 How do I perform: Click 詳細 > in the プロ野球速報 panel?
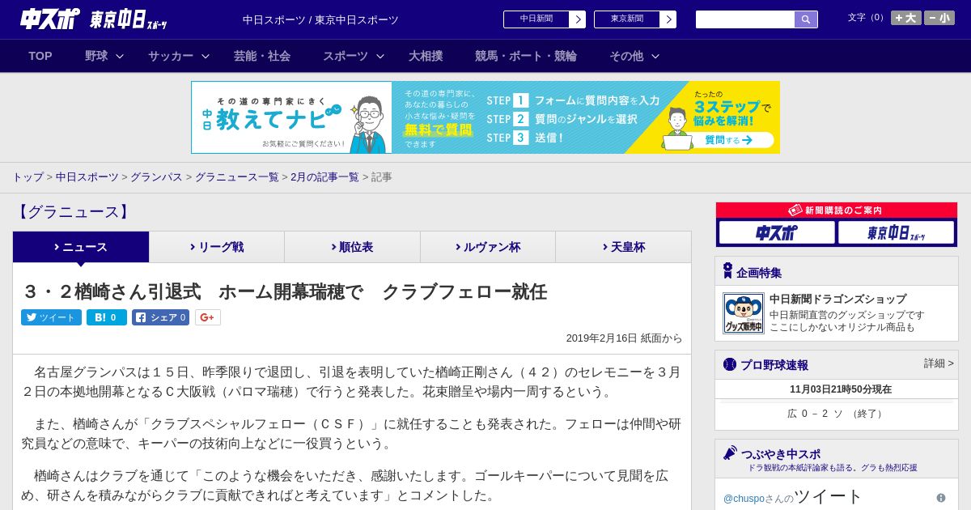tap(939, 363)
